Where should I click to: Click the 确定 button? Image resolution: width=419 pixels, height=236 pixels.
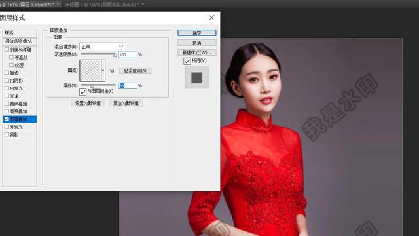pos(197,33)
